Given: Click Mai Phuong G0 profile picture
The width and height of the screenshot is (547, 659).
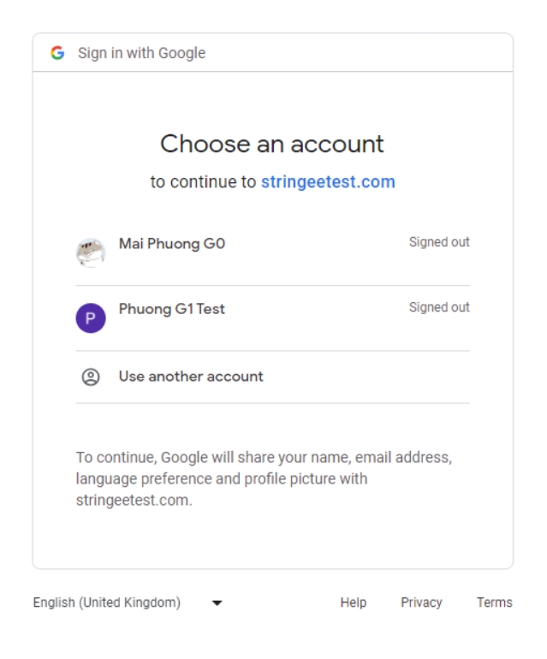Looking at the screenshot, I should coord(91,252).
